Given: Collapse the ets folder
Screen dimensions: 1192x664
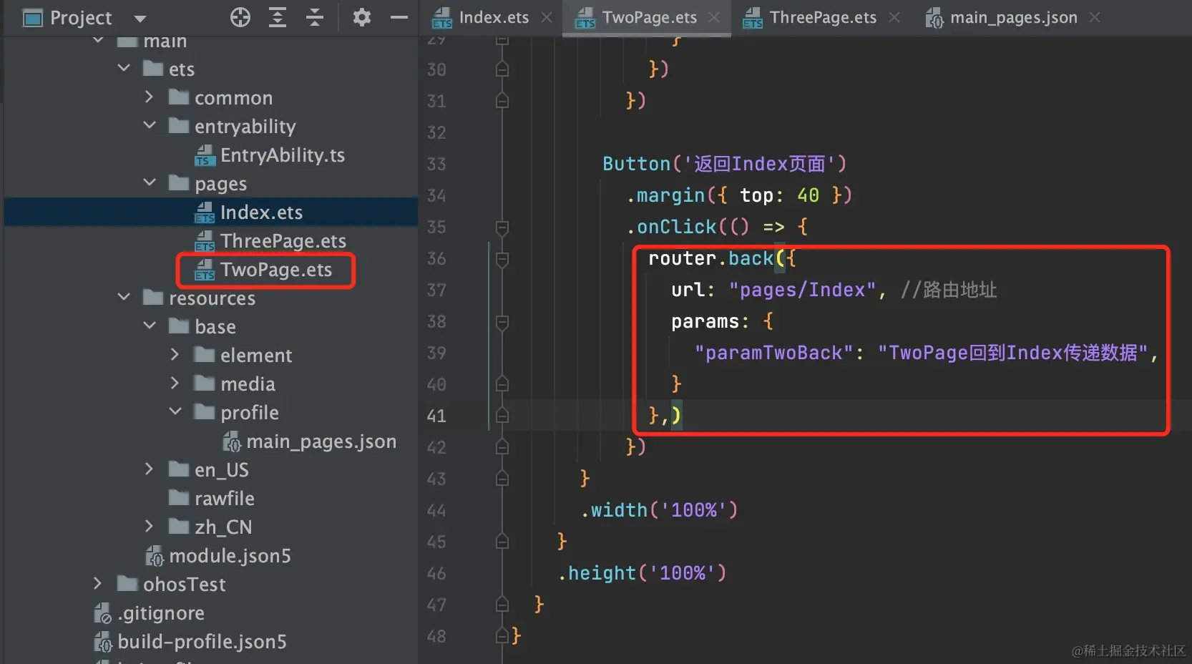Looking at the screenshot, I should 124,68.
